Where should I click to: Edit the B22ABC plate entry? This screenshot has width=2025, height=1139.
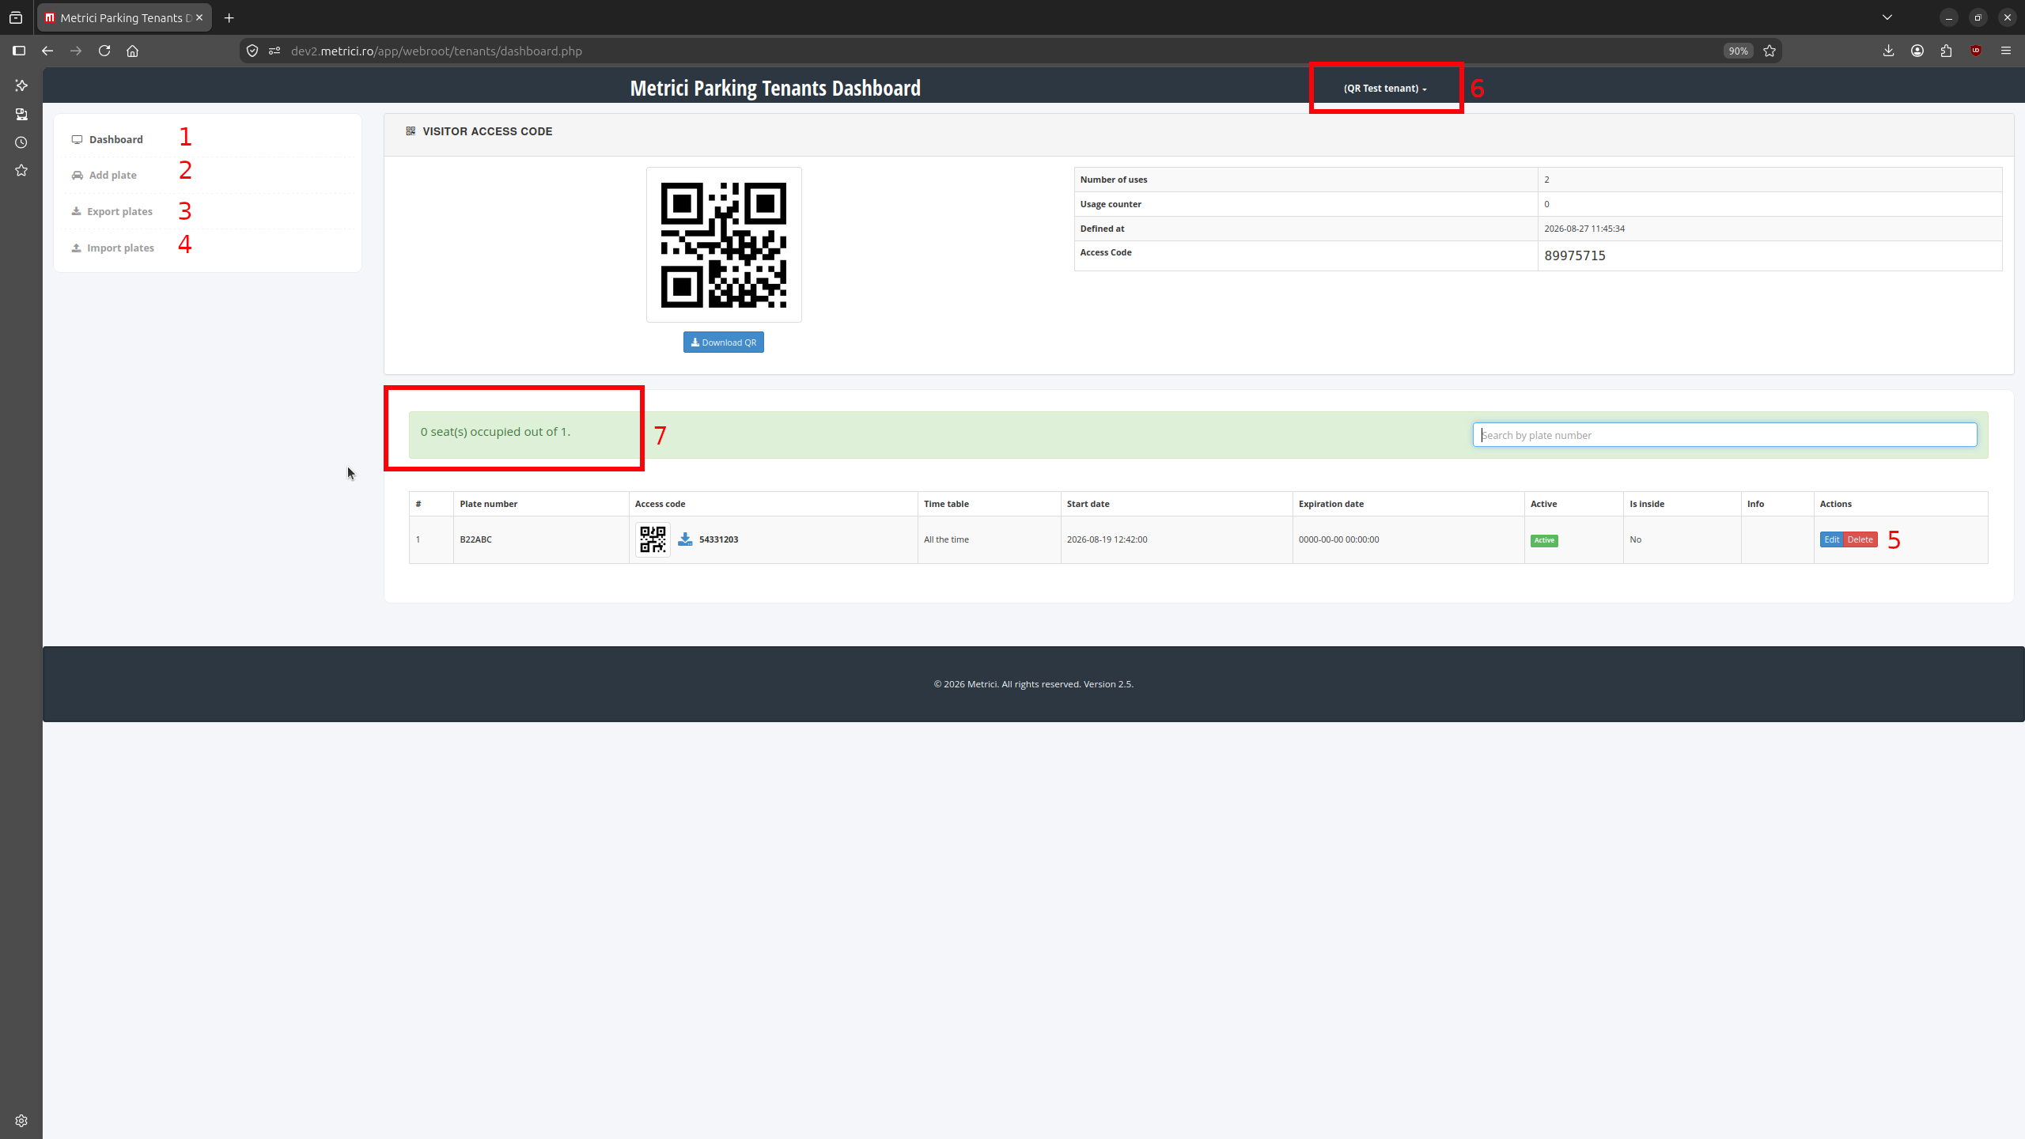[1831, 539]
